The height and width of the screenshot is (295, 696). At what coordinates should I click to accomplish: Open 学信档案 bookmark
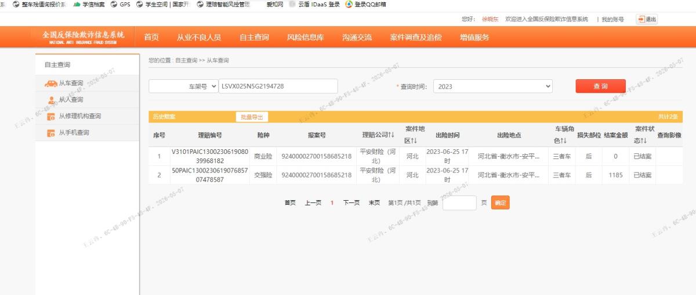click(89, 4)
